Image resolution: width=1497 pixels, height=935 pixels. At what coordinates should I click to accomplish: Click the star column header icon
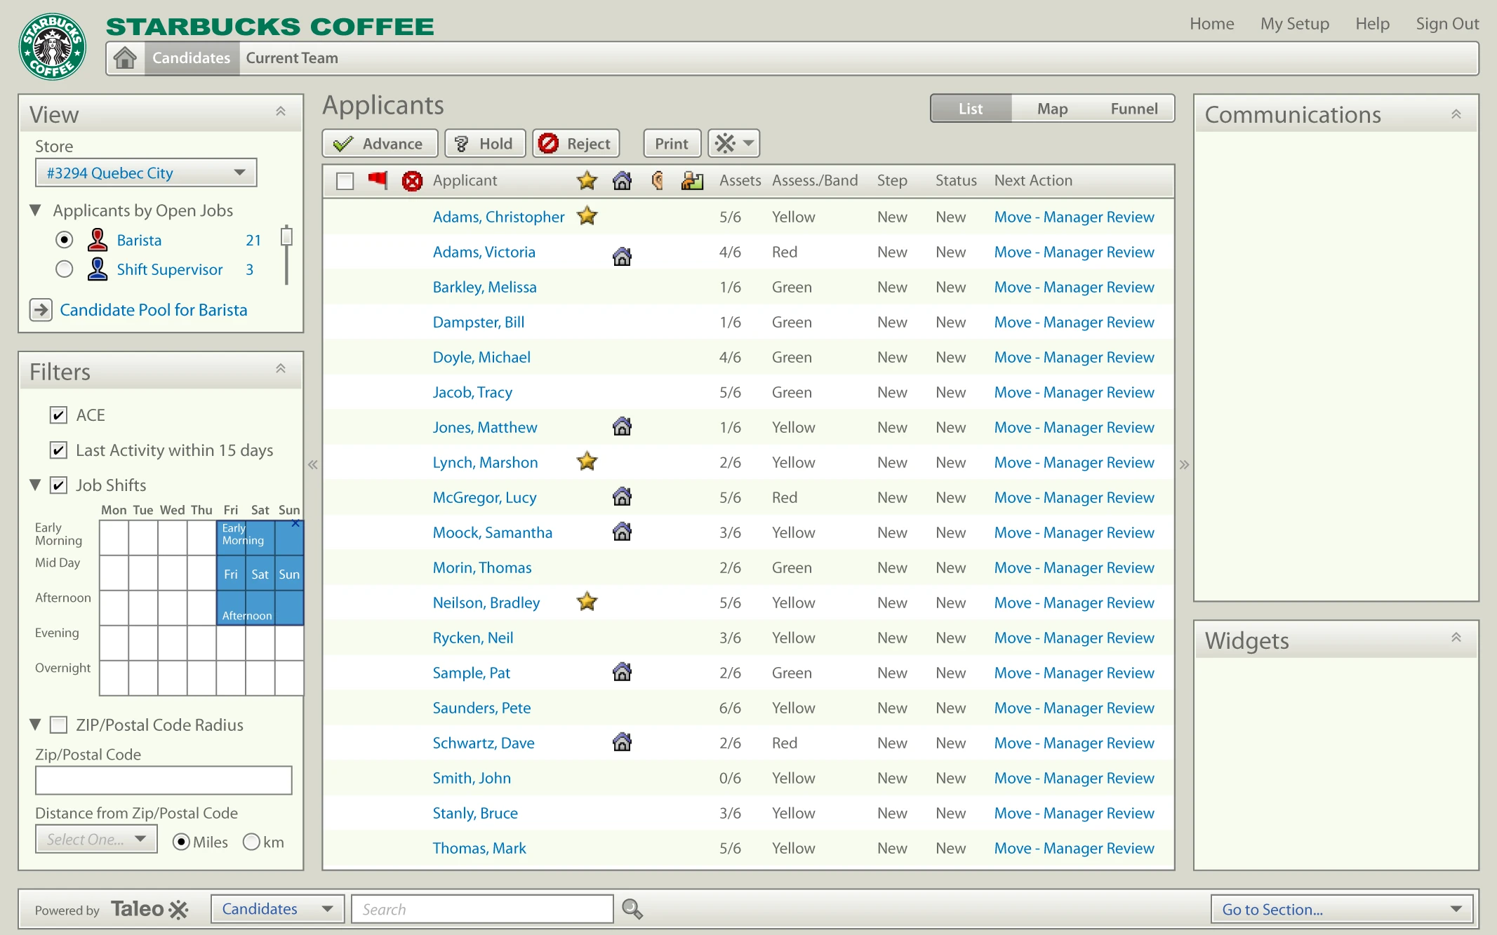pos(587,180)
